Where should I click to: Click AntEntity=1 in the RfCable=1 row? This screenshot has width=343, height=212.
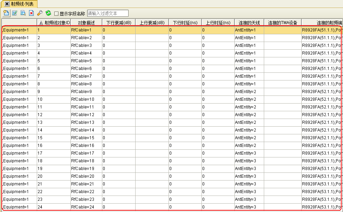pyautogui.click(x=249, y=30)
